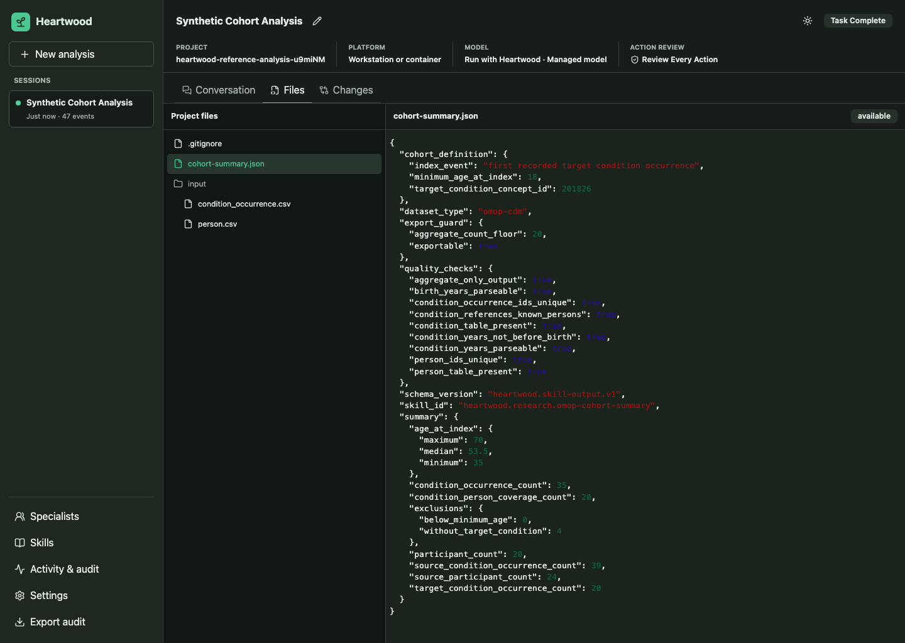Select the Files tab
Screen dimensions: 905x643
(x=287, y=90)
